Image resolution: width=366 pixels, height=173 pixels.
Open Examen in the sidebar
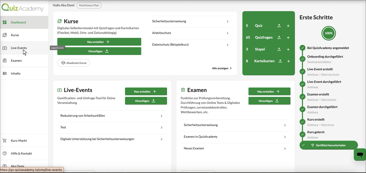point(24,60)
